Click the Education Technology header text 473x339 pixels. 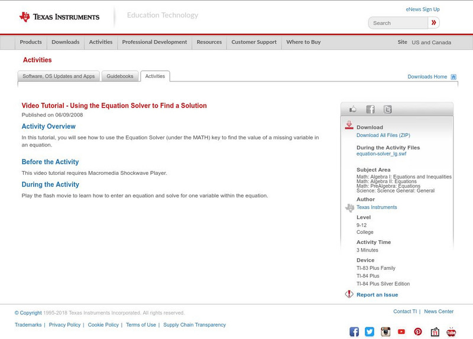point(162,15)
